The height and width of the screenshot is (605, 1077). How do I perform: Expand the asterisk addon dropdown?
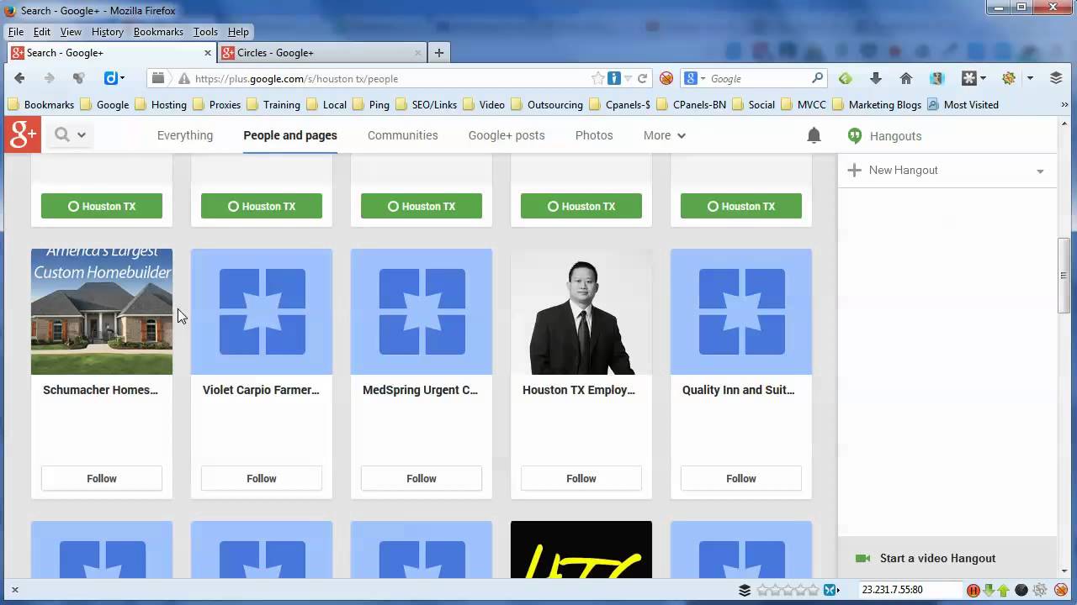click(983, 78)
